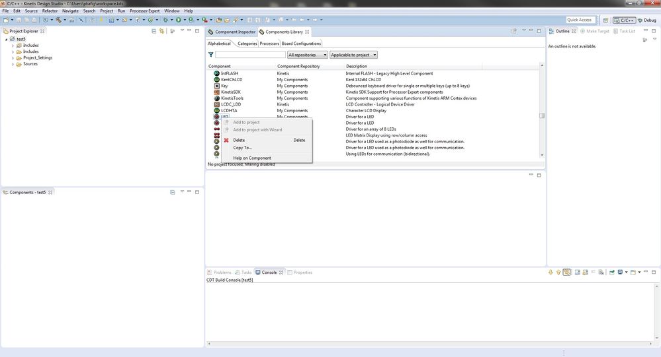661x357 pixels.
Task: Open the Properties tab
Action: 300,273
